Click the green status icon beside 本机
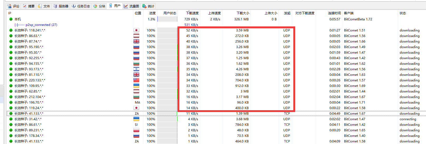Image resolution: width=426 pixels, height=144 pixels. [x=11, y=19]
